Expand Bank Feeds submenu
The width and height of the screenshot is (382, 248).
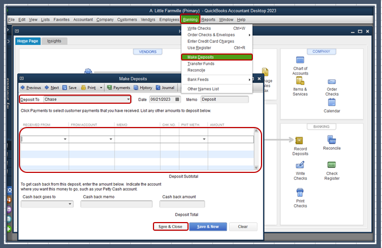pos(250,79)
